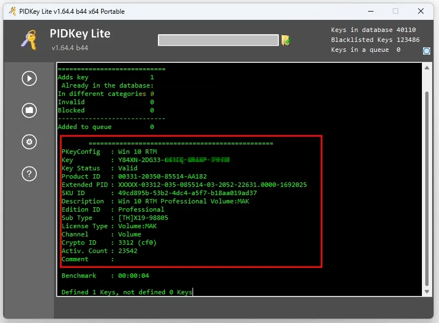Viewport: 439px width, 323px height.
Task: Click the Play/Run check button in sidebar
Action: 29,79
